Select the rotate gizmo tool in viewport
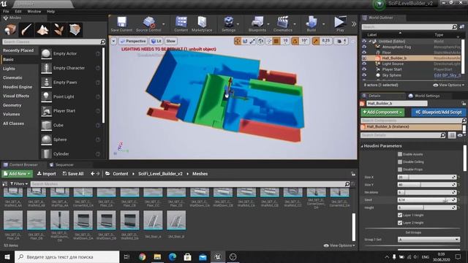Screen dimensions: 468x263 coord(245,41)
